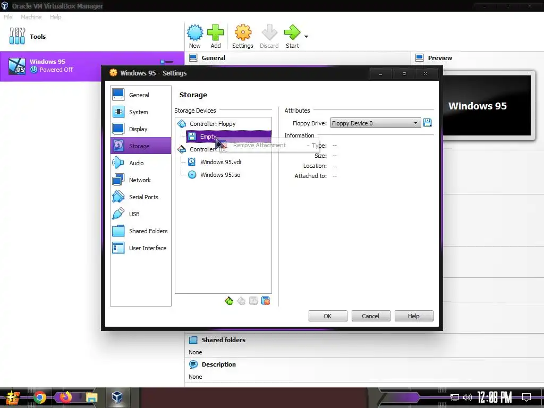Image resolution: width=544 pixels, height=408 pixels.
Task: Open Chrome from the taskbar
Action: point(39,397)
